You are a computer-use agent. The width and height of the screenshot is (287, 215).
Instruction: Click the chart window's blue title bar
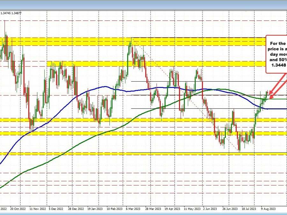[x=143, y=4]
